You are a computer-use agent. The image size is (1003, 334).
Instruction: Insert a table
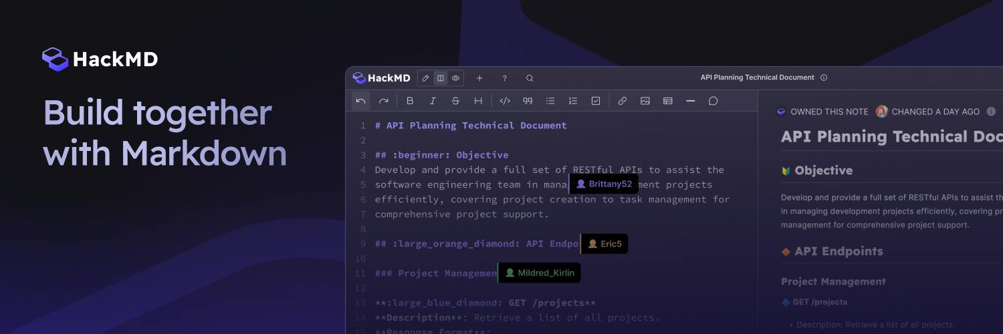pos(668,101)
